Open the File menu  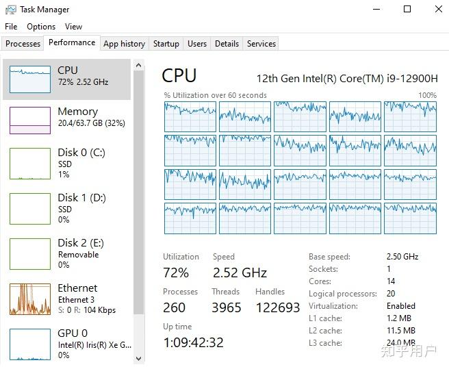tap(11, 27)
